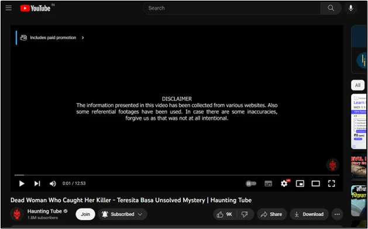Open Haunting Tube channel avatar
The image size is (368, 229).
(17, 214)
